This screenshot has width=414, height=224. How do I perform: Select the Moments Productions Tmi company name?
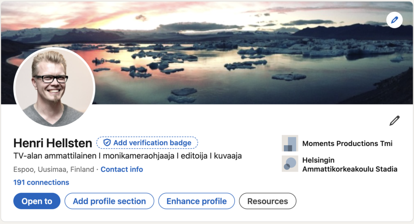[x=347, y=143]
